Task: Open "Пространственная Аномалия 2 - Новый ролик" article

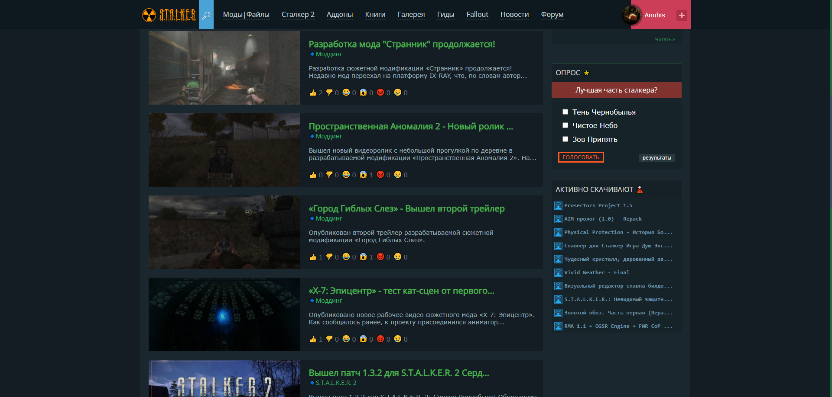Action: 411,126
